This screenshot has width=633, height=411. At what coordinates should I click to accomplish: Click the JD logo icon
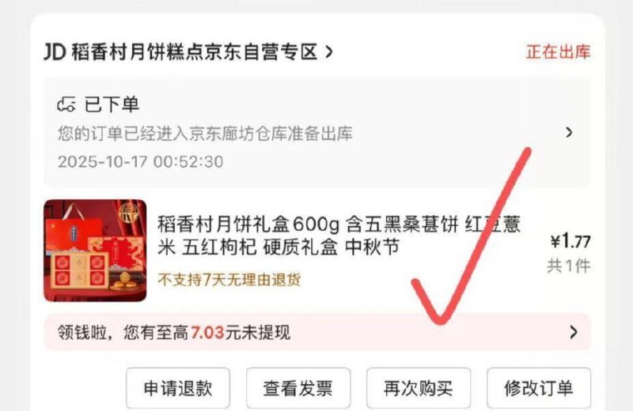coord(55,52)
